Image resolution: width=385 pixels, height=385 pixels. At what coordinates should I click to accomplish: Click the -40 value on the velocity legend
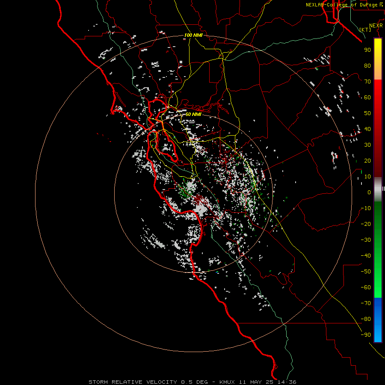click(x=366, y=256)
